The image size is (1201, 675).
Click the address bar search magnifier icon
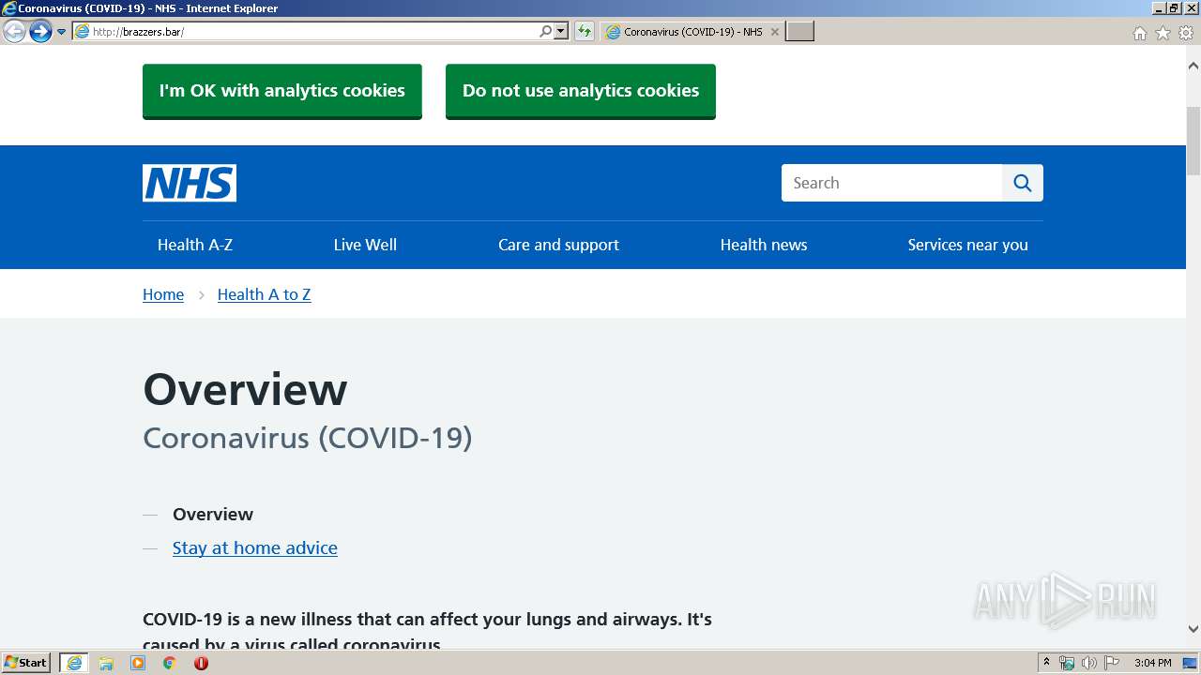click(545, 32)
